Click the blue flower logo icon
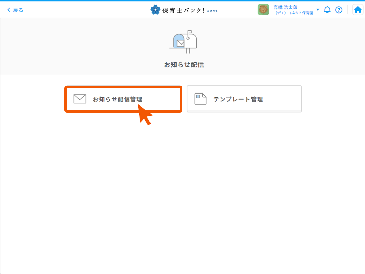The width and height of the screenshot is (365, 274). coord(155,10)
